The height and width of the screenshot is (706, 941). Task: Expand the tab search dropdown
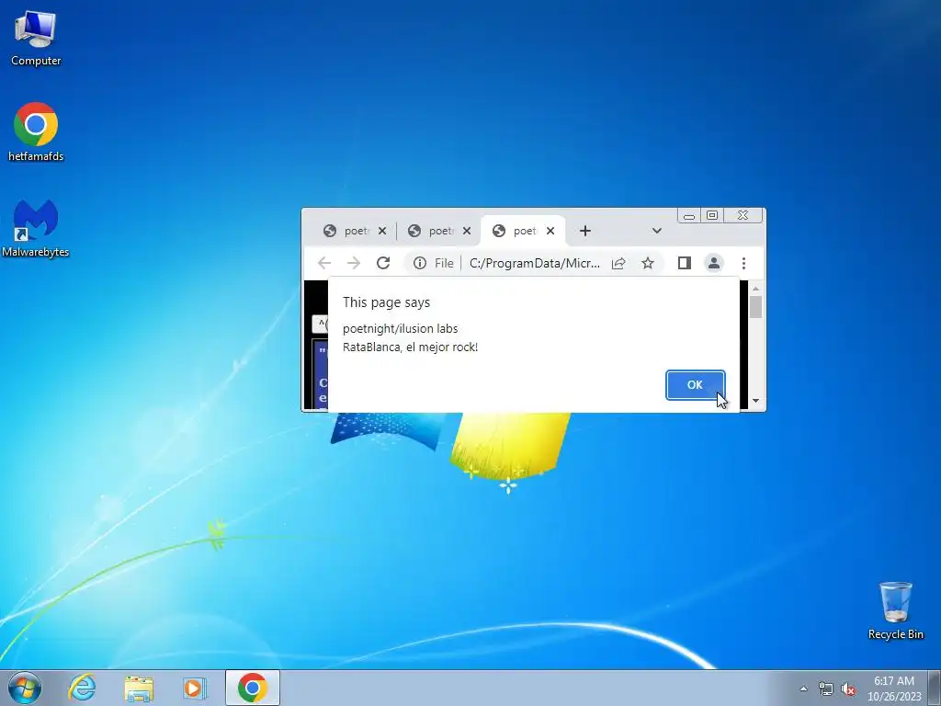click(x=656, y=231)
